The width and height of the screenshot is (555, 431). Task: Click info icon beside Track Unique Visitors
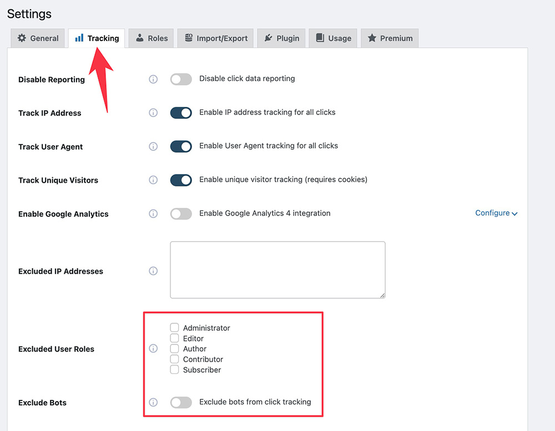coord(153,180)
